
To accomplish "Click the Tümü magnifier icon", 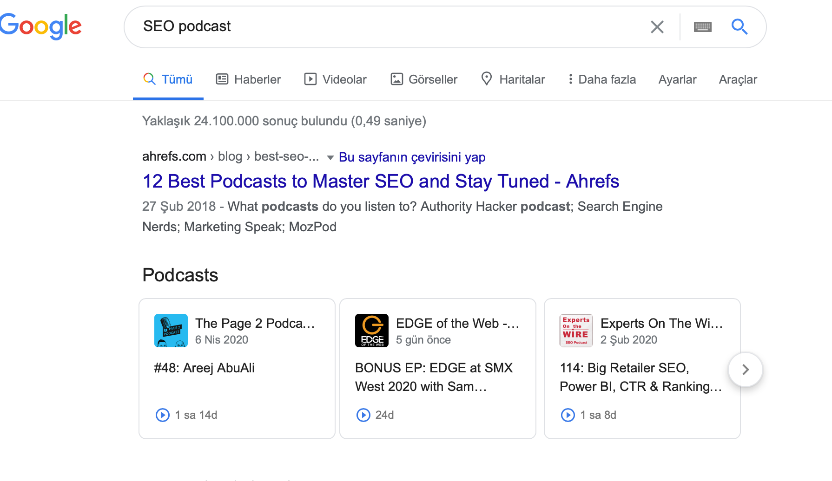I will pyautogui.click(x=149, y=79).
